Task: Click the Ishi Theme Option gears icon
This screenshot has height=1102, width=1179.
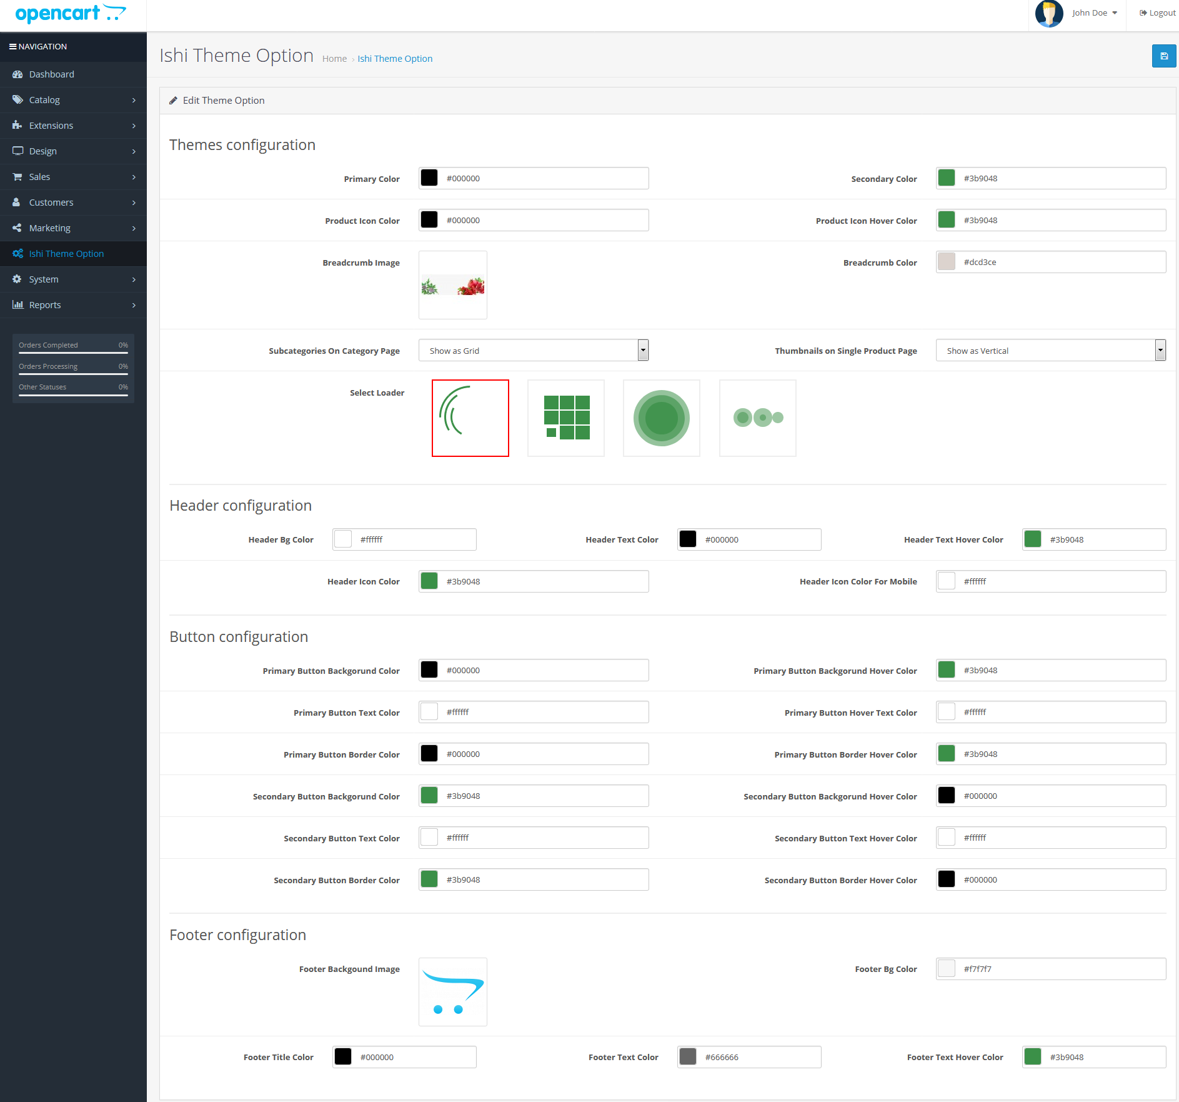Action: coord(17,254)
